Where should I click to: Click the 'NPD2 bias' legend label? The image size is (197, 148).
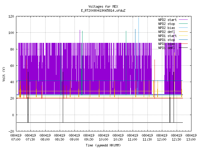pyautogui.click(x=167, y=28)
